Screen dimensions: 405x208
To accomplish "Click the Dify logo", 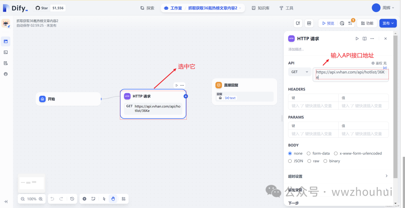I will coord(15,8).
